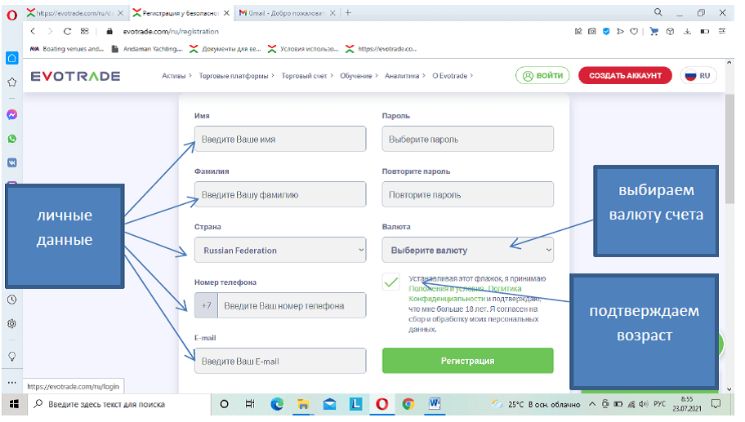Click the Создать аккаунт button

click(x=625, y=76)
